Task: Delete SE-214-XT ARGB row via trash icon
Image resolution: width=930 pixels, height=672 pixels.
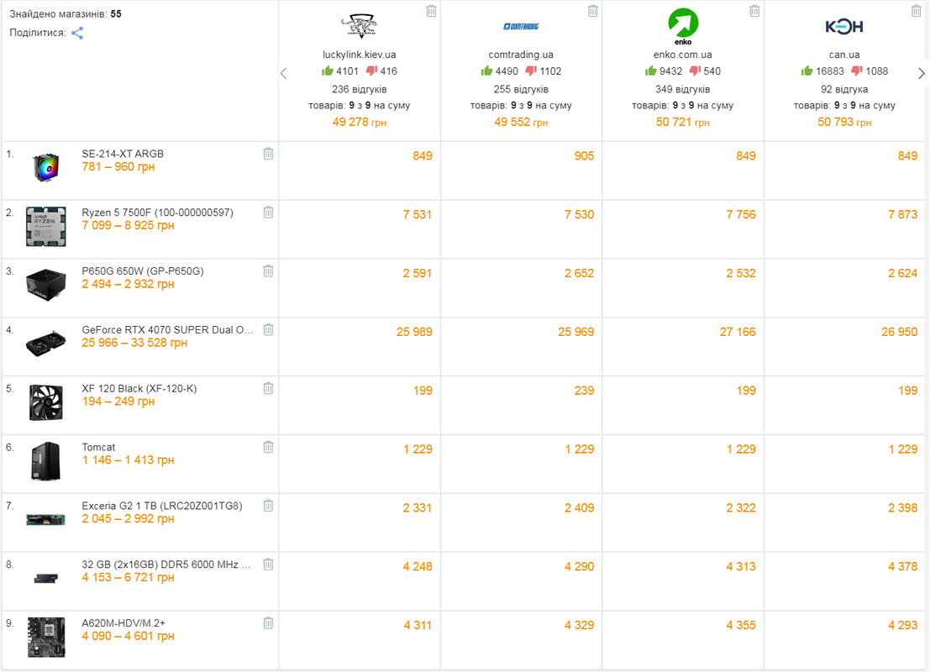Action: (x=268, y=154)
